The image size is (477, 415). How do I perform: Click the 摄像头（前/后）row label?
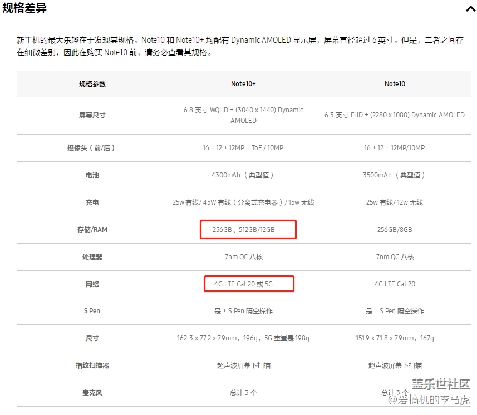92,148
